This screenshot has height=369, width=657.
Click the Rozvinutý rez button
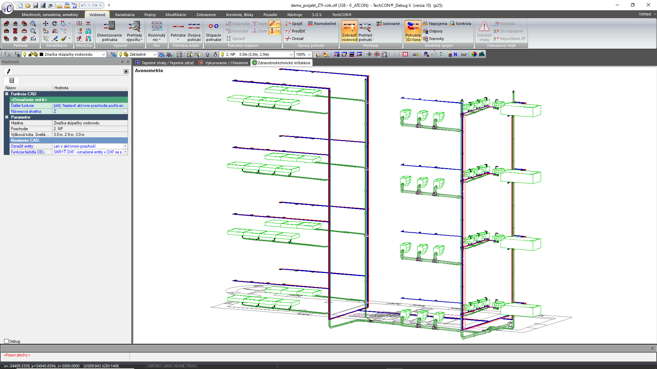click(156, 31)
